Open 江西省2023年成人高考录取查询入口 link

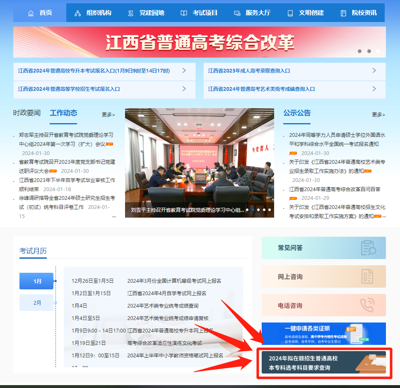pos(249,71)
